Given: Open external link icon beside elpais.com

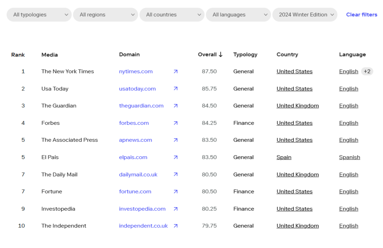Looking at the screenshot, I should click(176, 157).
